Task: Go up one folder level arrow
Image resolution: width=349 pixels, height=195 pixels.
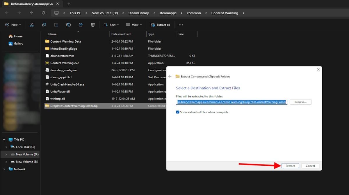Action: [x=31, y=13]
